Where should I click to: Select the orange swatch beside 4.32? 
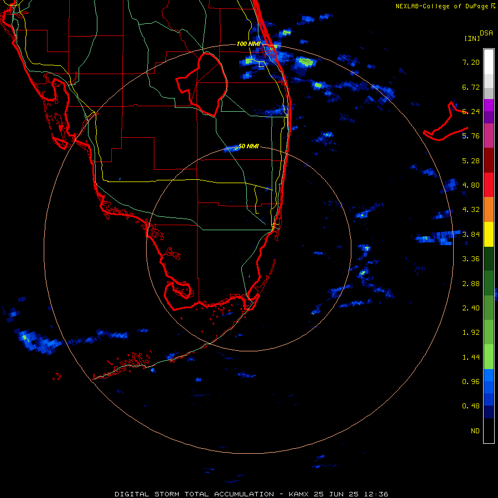(x=489, y=209)
